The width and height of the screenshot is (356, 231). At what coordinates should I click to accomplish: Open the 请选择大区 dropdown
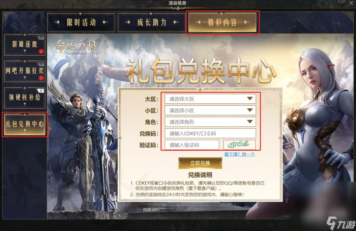[210, 99]
